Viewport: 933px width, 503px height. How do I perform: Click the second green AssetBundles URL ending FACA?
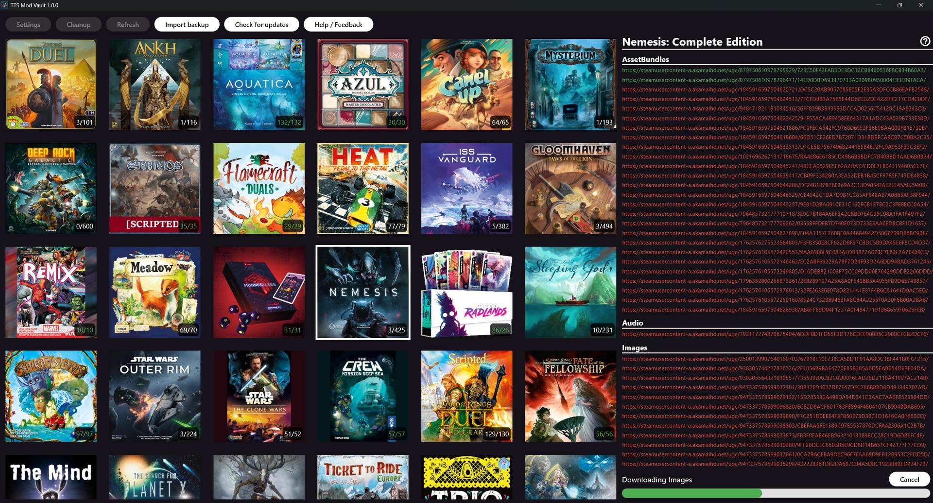coord(774,80)
